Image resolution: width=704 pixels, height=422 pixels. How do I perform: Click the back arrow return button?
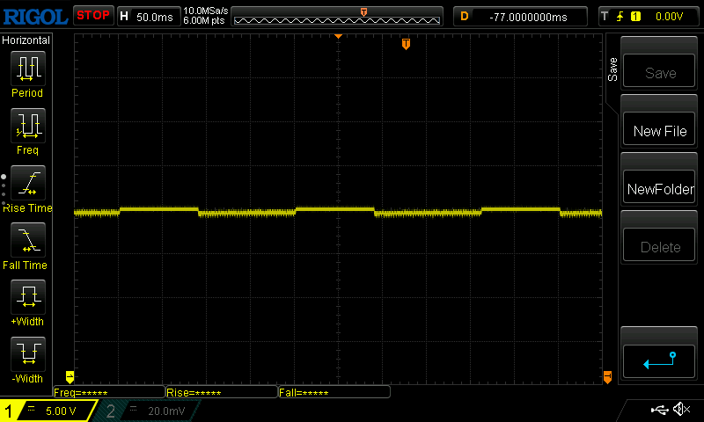[659, 359]
